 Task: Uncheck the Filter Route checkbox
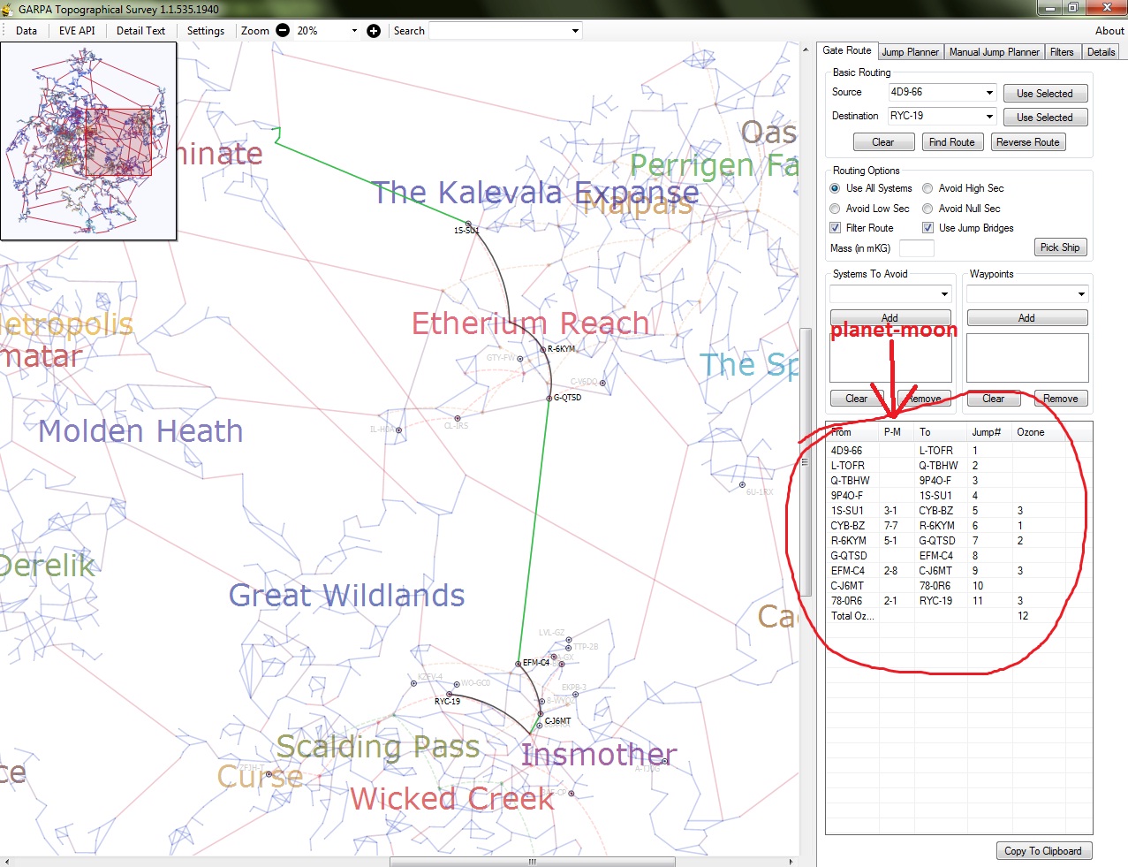click(x=835, y=228)
